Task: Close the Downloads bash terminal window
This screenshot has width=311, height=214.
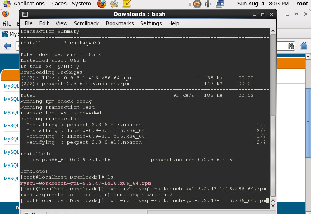Action: (x=271, y=14)
